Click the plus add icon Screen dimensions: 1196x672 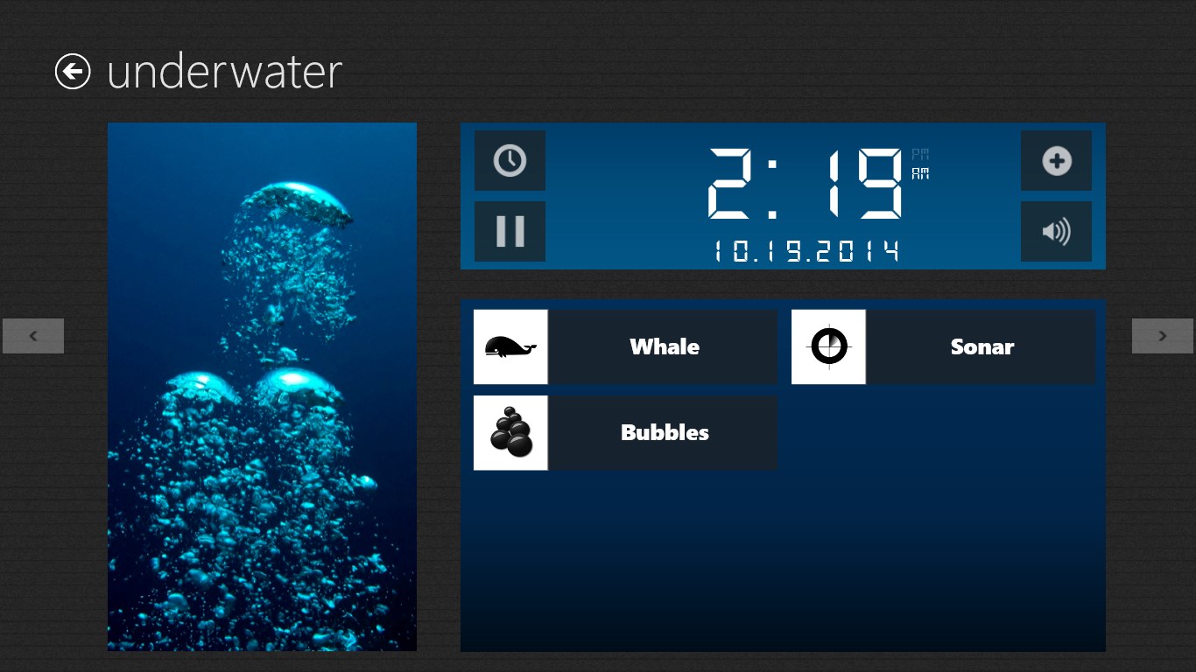1056,161
